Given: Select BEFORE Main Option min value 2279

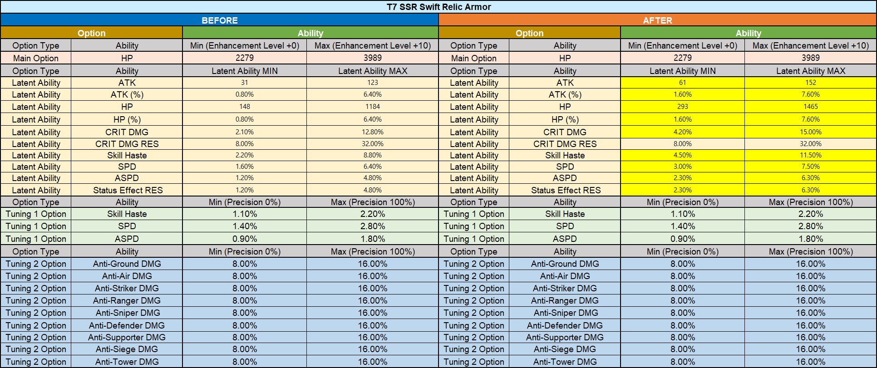Looking at the screenshot, I should click(x=245, y=58).
